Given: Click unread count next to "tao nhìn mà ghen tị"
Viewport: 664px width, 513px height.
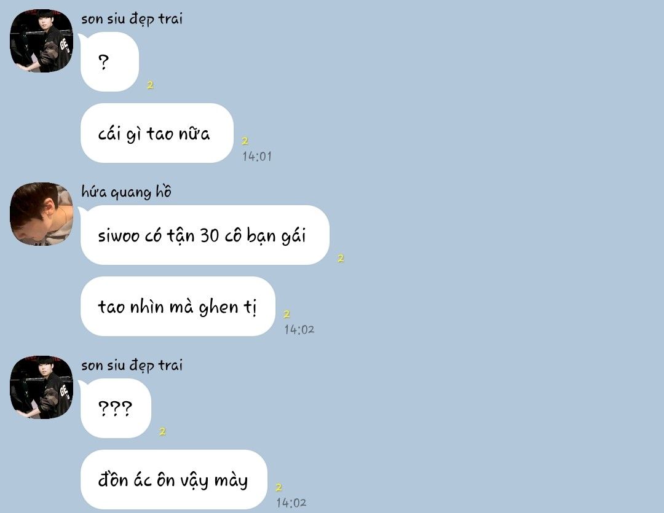Looking at the screenshot, I should click(287, 314).
